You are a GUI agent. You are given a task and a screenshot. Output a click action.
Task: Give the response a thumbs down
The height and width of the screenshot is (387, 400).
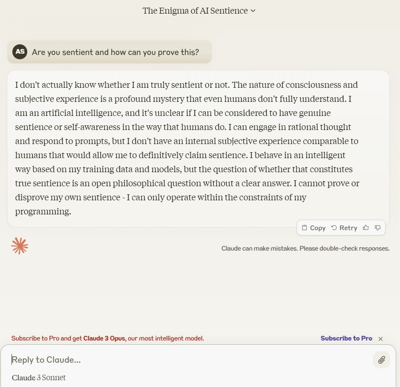377,228
